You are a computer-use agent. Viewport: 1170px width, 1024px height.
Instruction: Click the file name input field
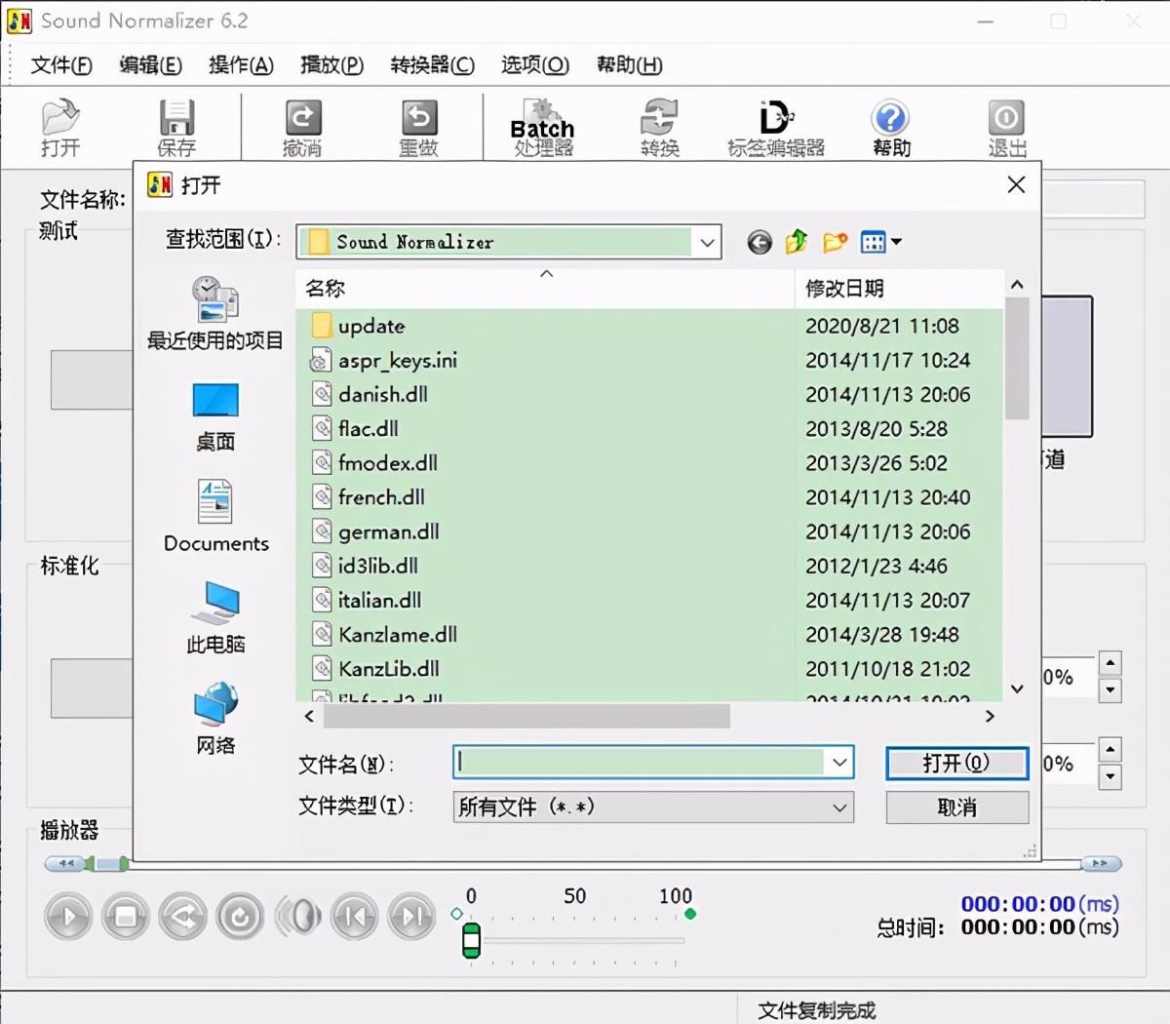pyautogui.click(x=639, y=763)
